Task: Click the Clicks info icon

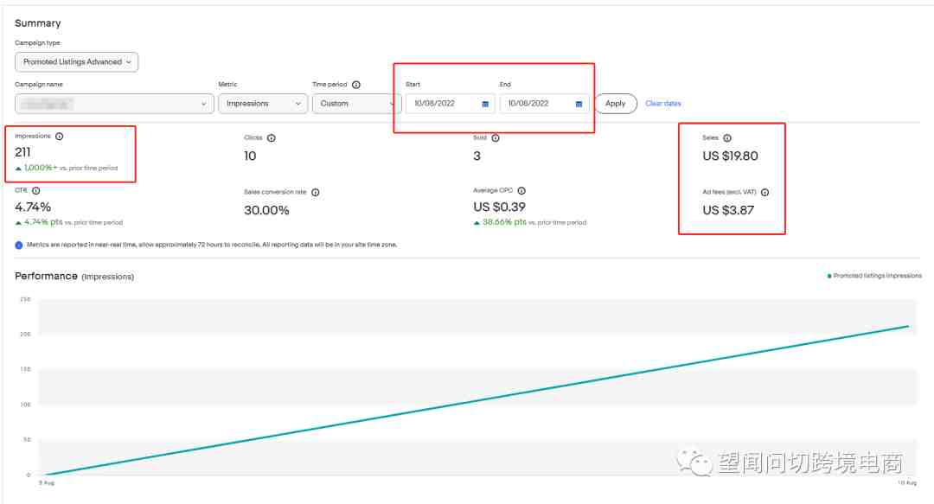Action: coord(271,138)
